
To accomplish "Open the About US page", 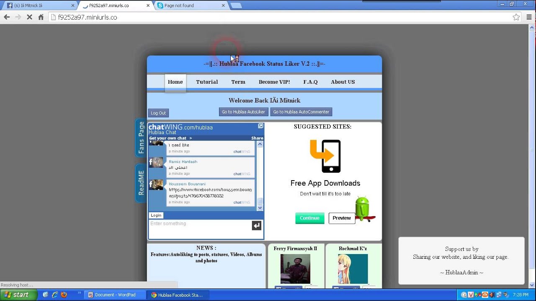I will pyautogui.click(x=343, y=82).
